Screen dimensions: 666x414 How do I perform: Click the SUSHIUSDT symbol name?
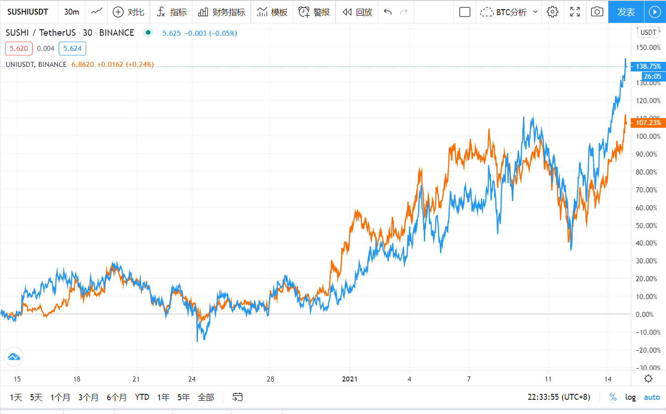click(29, 12)
